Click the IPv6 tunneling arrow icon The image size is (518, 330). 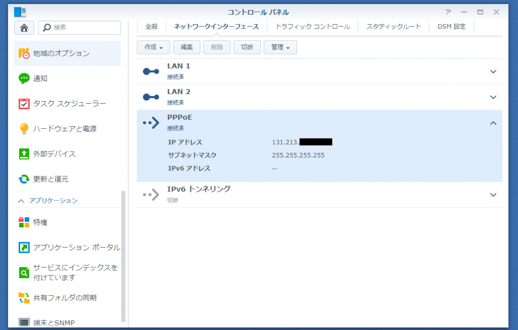point(151,195)
